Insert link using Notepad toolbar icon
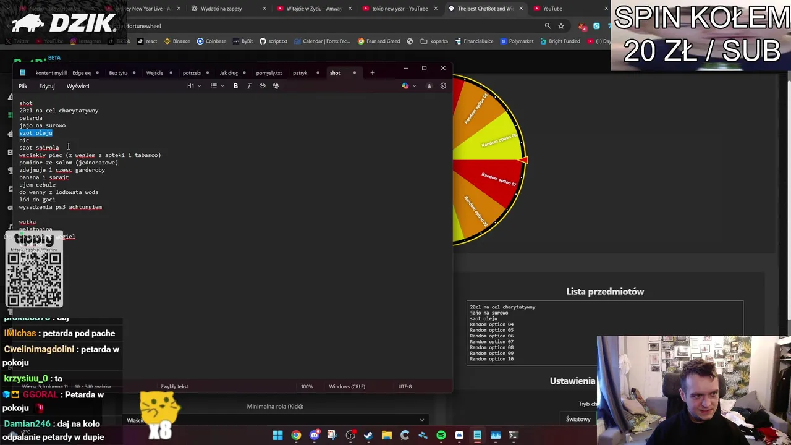This screenshot has width=791, height=445. tap(262, 86)
